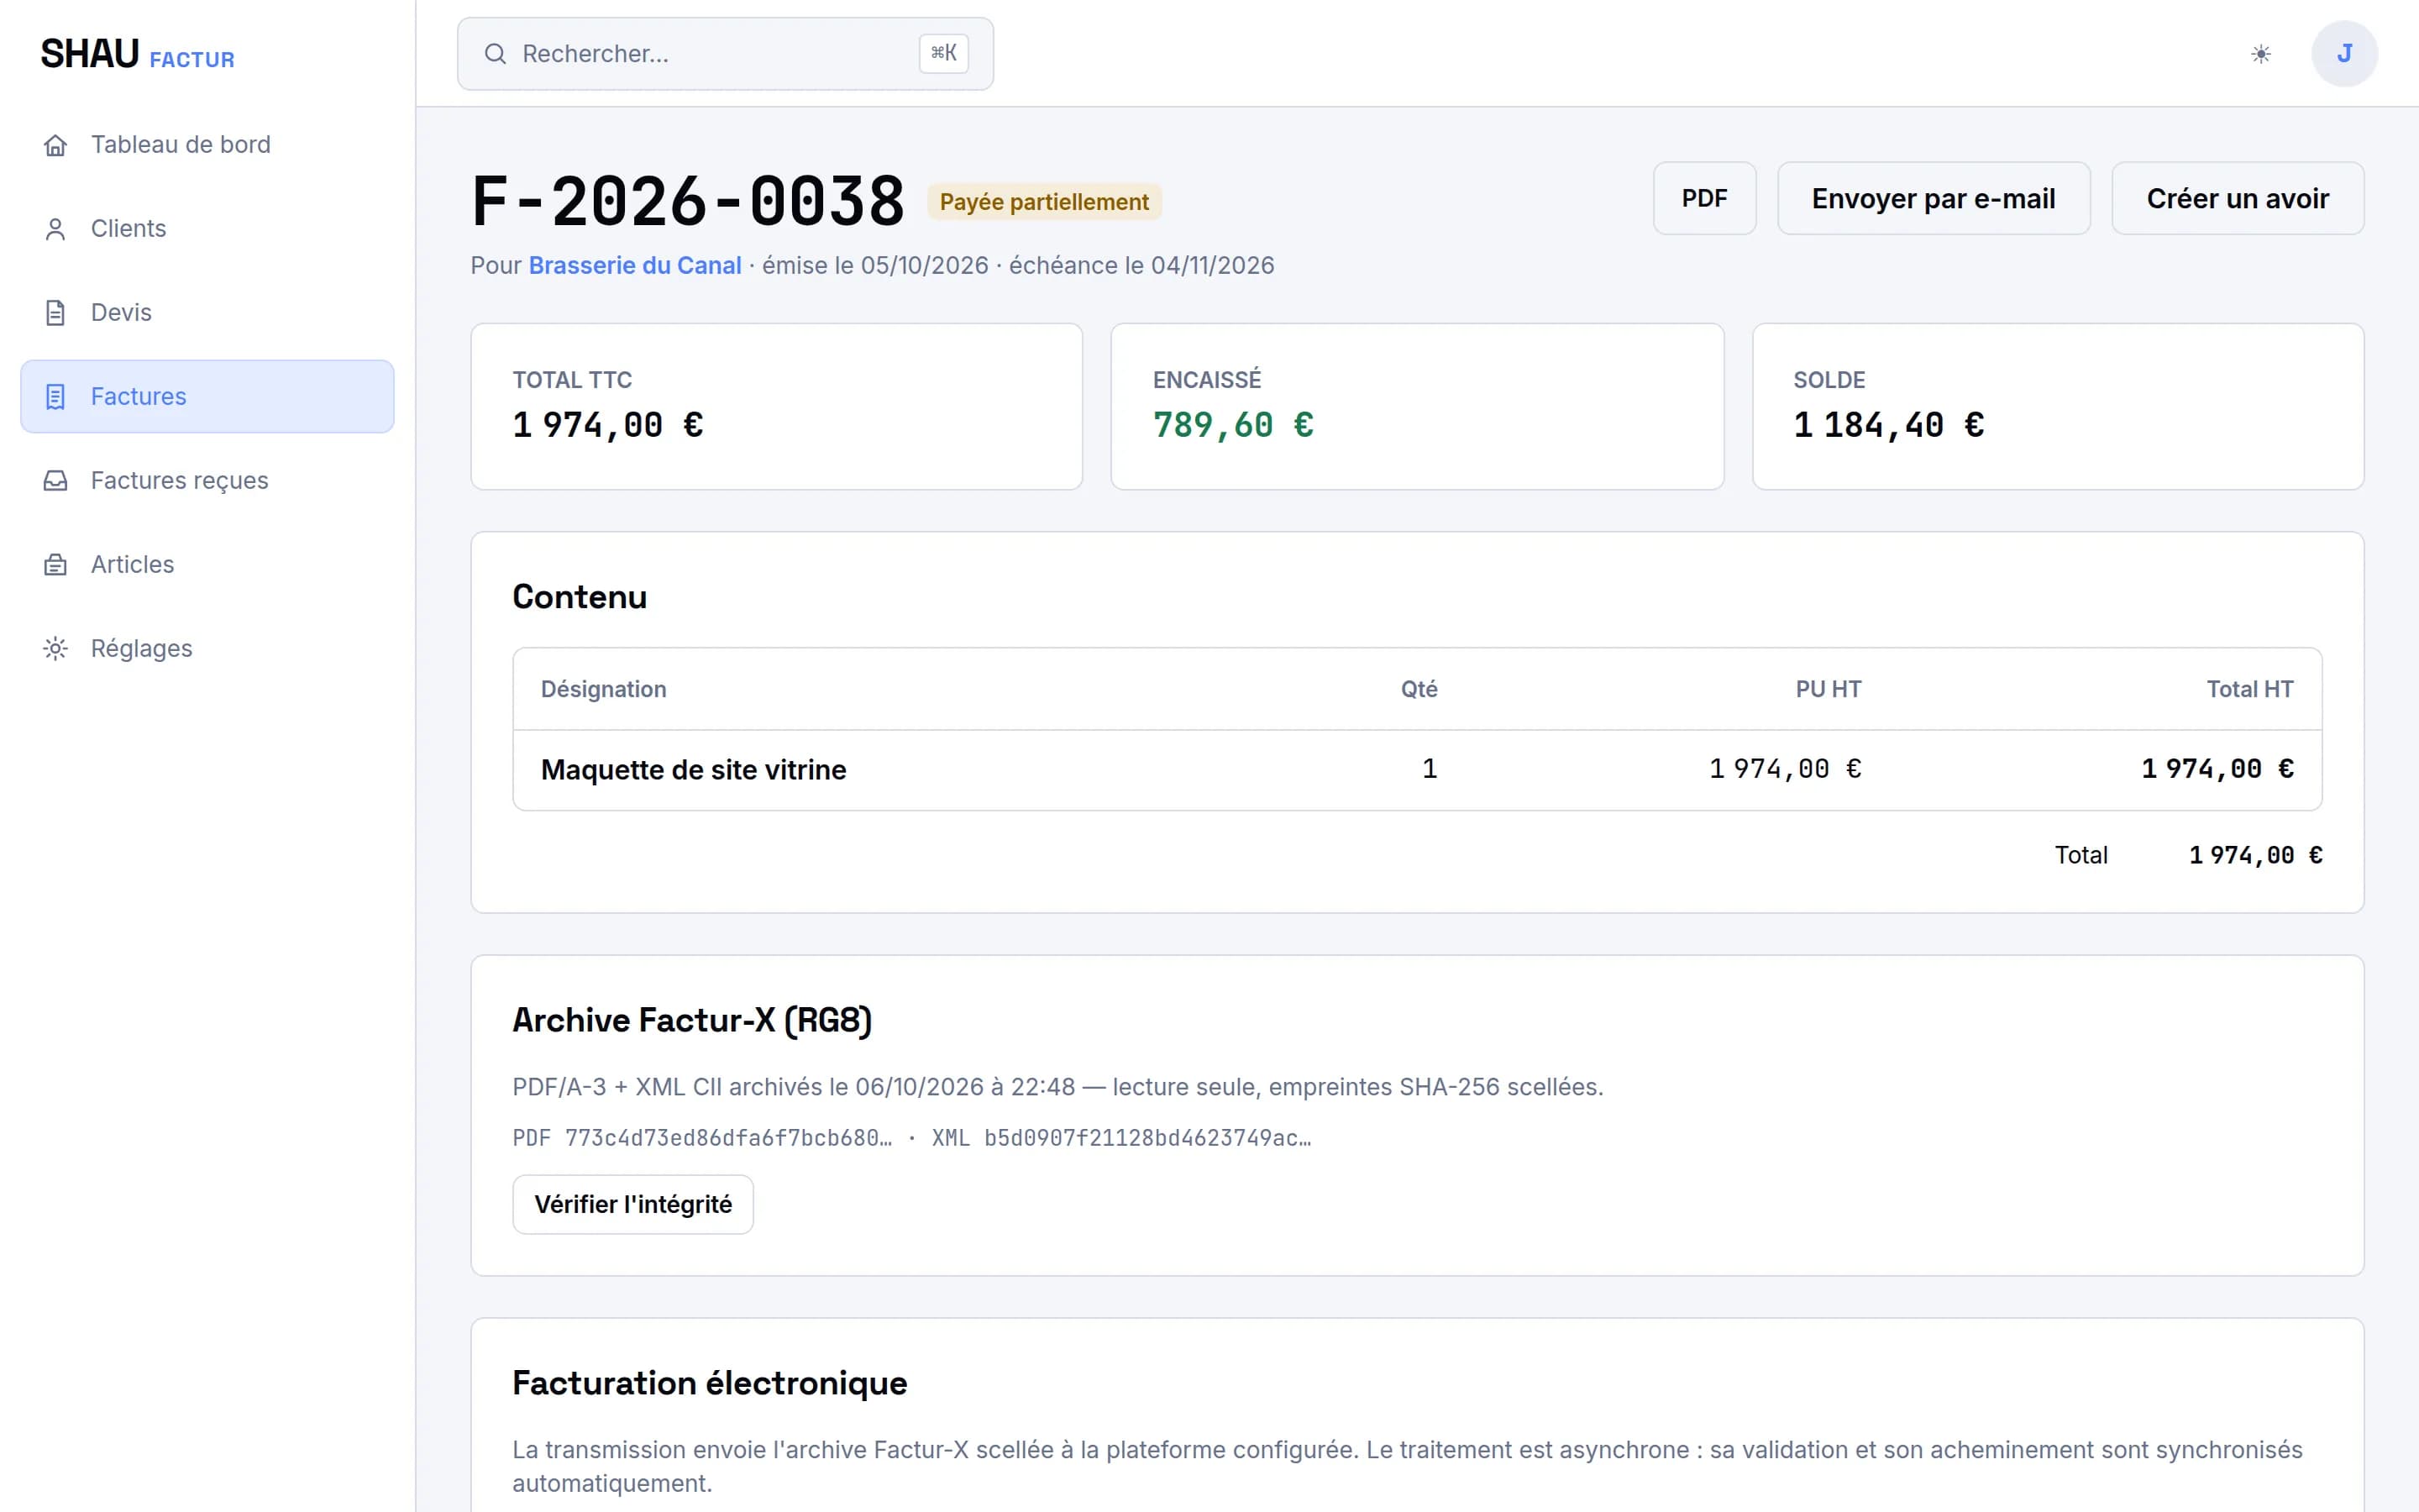
Task: Click the Articles briefcase icon
Action: [55, 565]
